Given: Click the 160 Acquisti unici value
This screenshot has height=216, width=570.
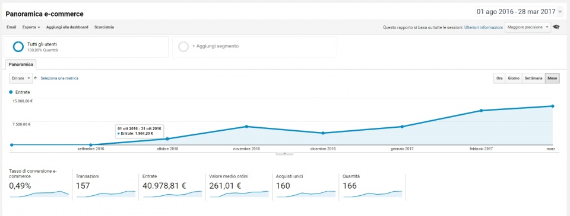Looking at the screenshot, I should click(x=283, y=186).
